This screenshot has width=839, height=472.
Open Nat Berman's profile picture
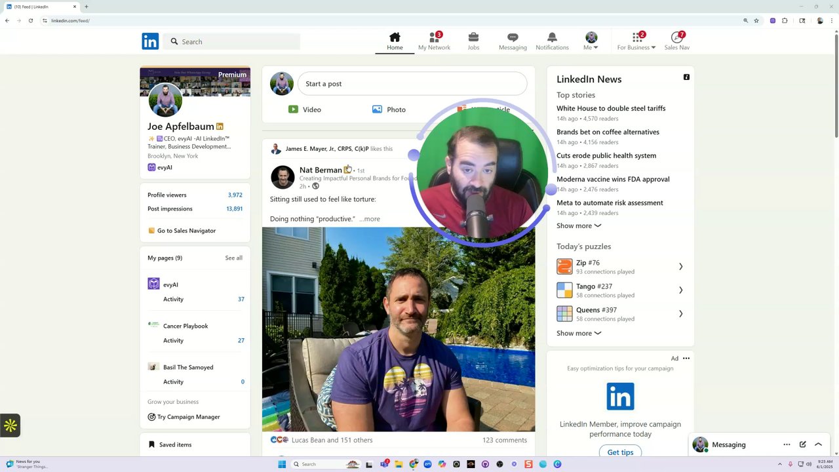283,177
